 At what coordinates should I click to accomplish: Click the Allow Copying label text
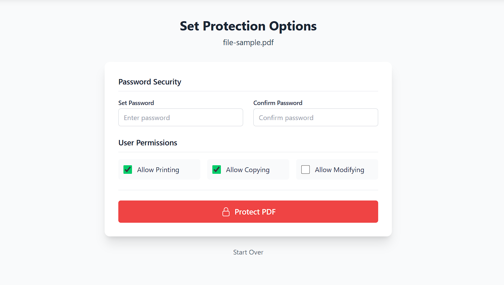click(x=248, y=170)
